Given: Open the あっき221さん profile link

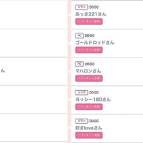Looking at the screenshot, I should [91, 14].
